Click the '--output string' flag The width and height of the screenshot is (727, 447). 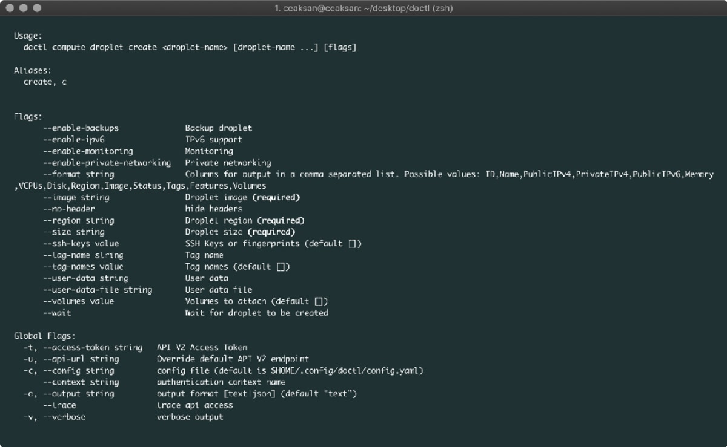pos(78,394)
